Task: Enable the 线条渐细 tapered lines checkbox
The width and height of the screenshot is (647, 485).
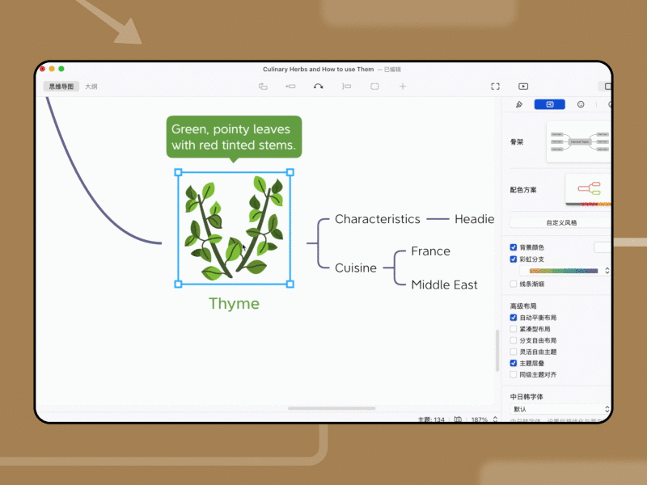Action: point(513,283)
